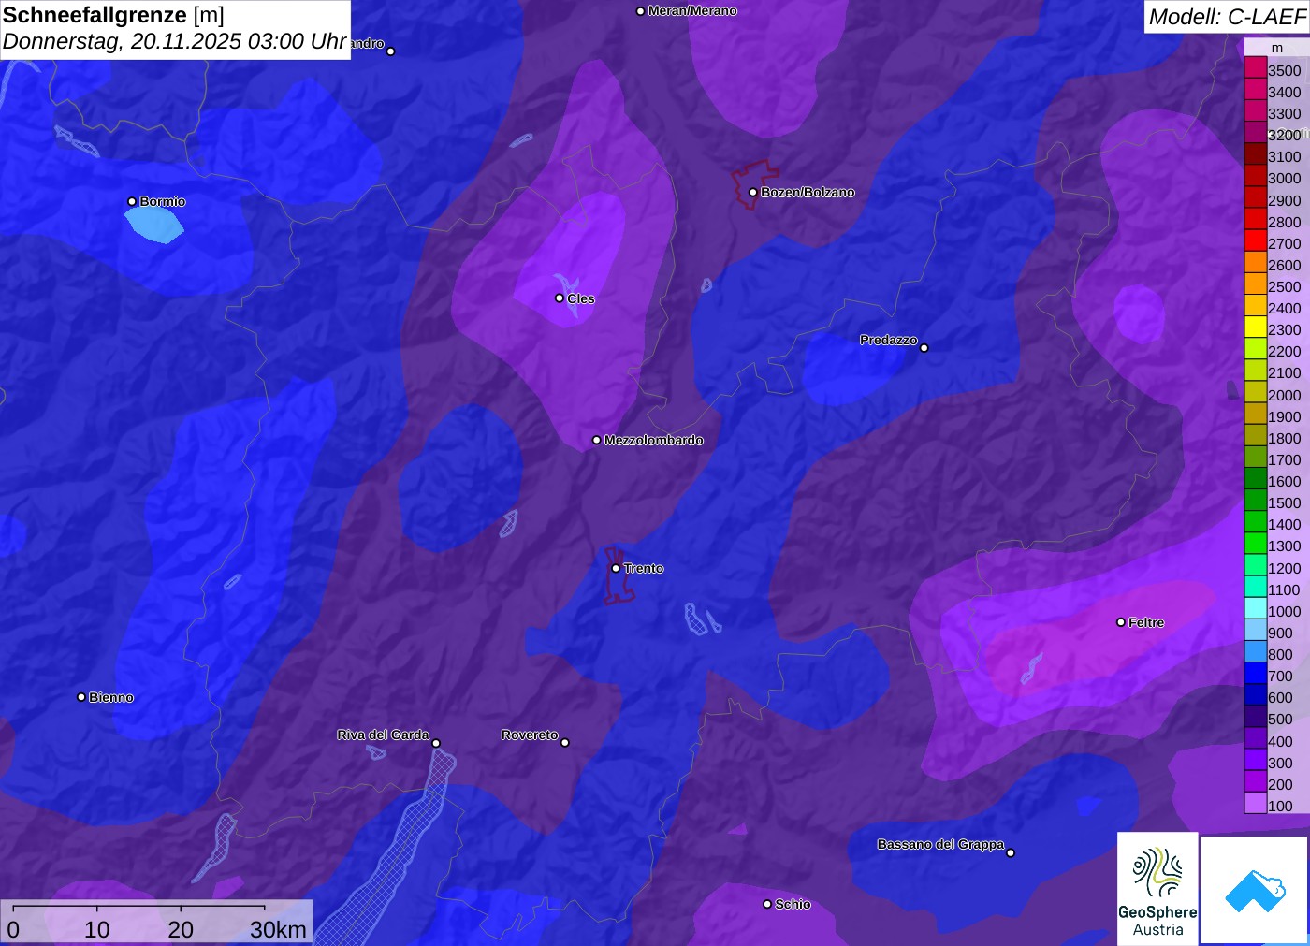
Task: Click the legend value 1600
Action: click(x=1285, y=481)
